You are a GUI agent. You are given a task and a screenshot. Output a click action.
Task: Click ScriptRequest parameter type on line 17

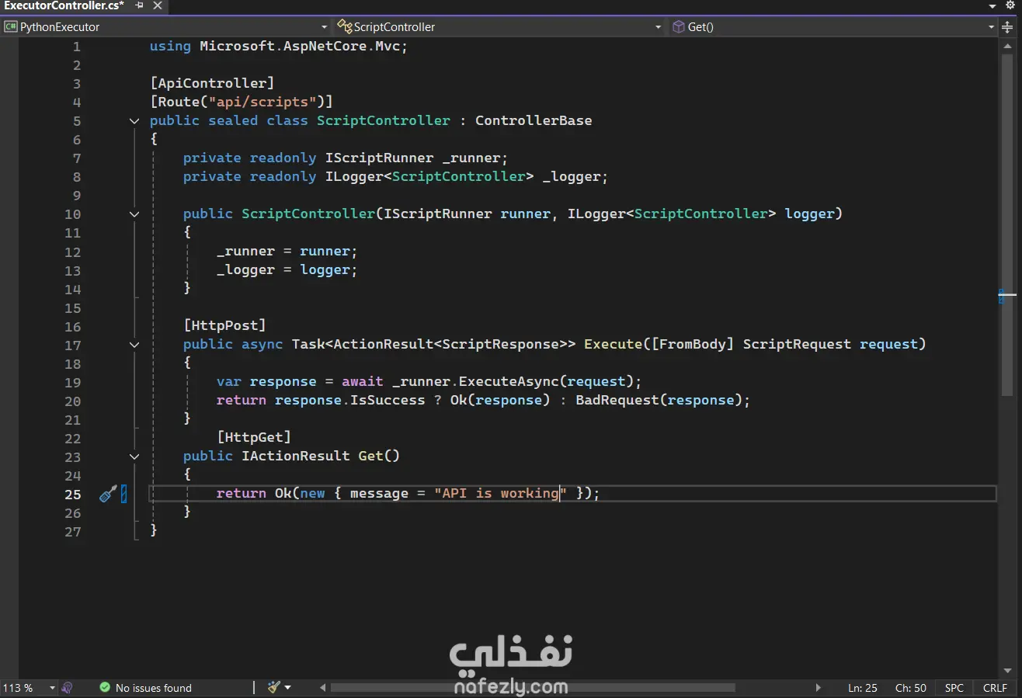point(797,344)
